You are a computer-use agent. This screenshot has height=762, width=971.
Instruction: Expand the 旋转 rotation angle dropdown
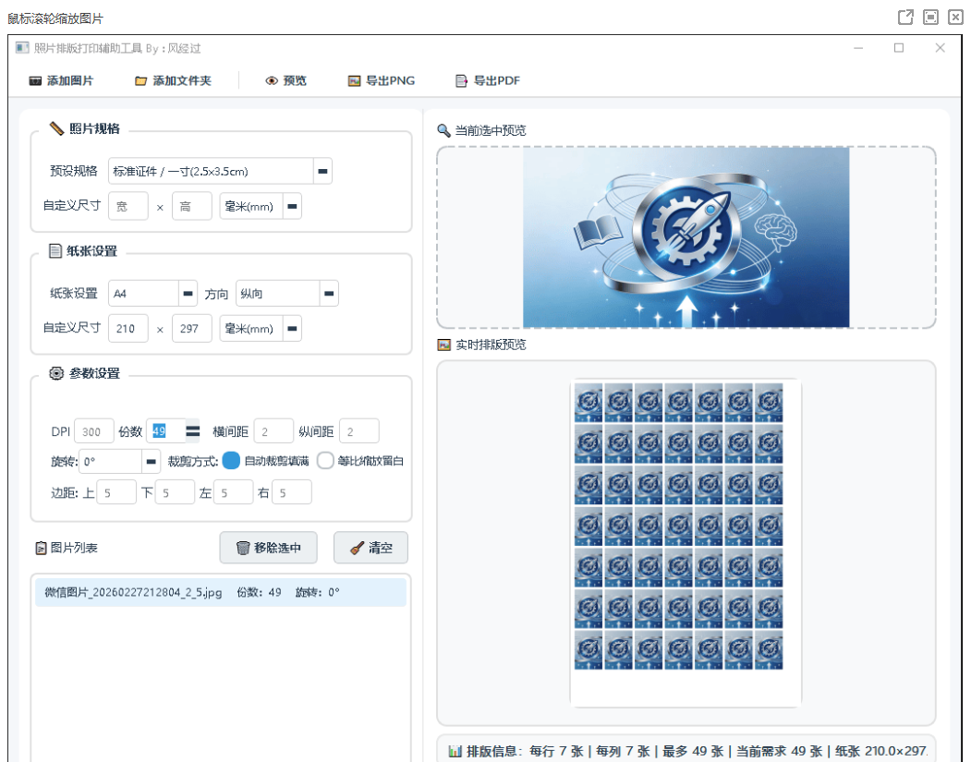(151, 461)
